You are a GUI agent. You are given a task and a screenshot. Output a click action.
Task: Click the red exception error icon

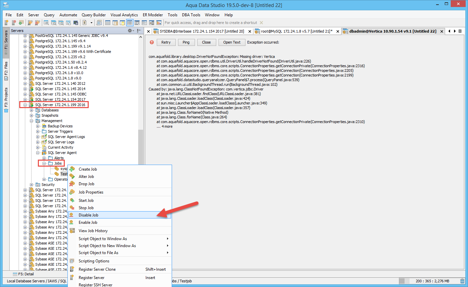pos(152,42)
